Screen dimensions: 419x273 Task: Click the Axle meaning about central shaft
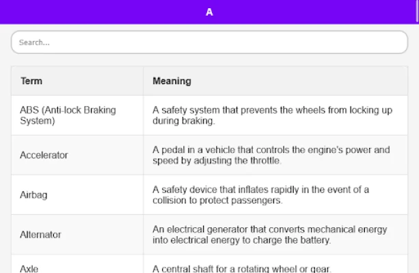click(241, 268)
